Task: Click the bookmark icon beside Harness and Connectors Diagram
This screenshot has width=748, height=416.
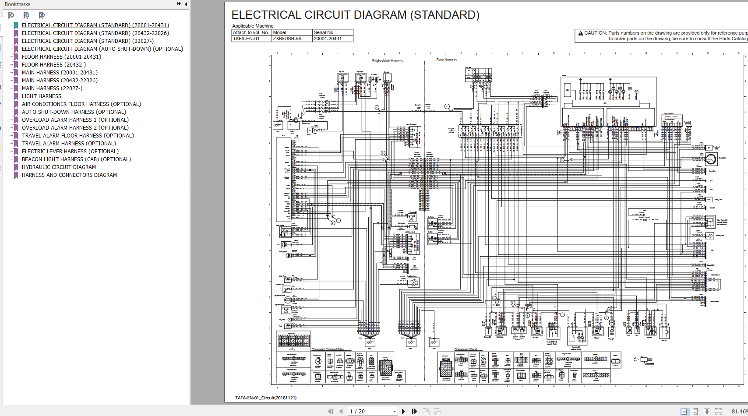Action: click(15, 175)
